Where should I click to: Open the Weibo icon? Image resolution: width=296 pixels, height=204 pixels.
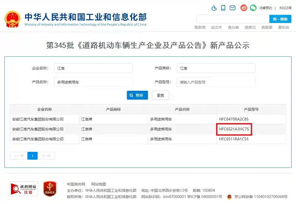(x=244, y=8)
